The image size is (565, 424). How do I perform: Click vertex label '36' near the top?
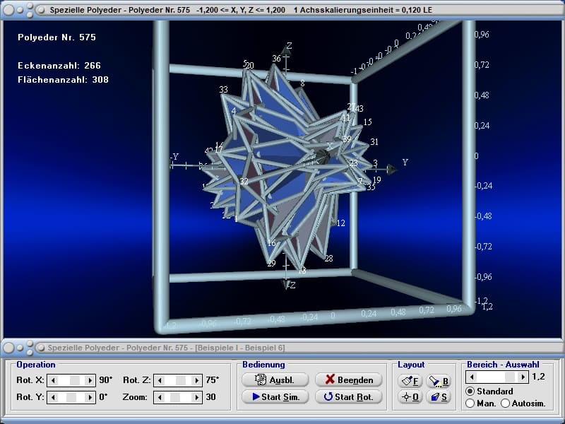[276, 59]
